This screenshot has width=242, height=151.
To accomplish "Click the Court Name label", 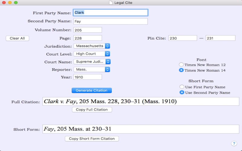I will pyautogui.click(x=58, y=62).
